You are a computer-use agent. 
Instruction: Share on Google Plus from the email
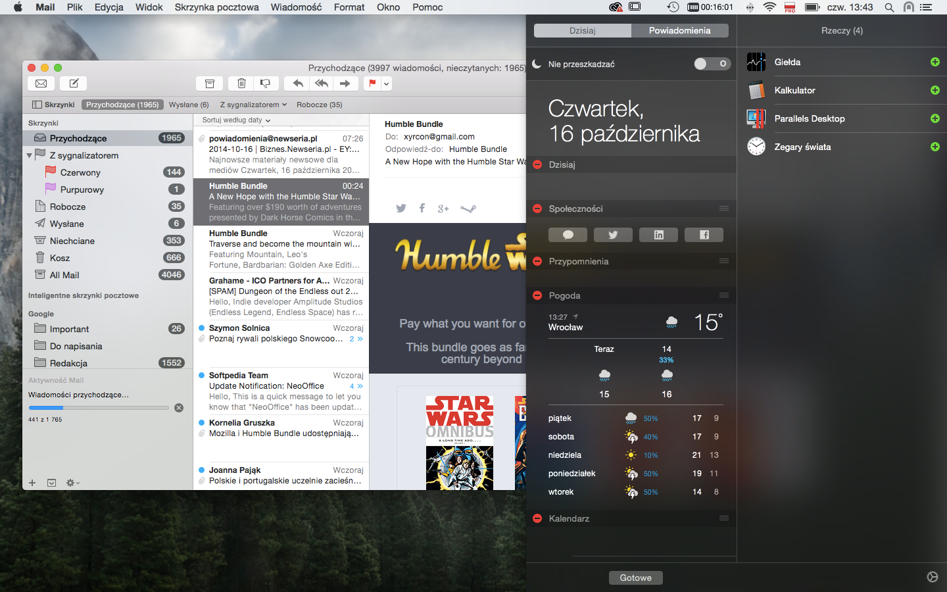(x=443, y=209)
